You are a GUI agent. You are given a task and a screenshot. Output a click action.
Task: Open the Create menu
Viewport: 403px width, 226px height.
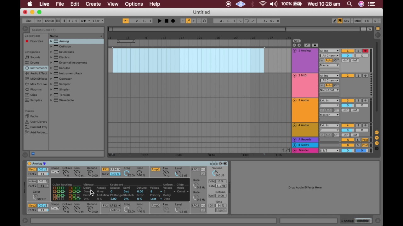93,4
